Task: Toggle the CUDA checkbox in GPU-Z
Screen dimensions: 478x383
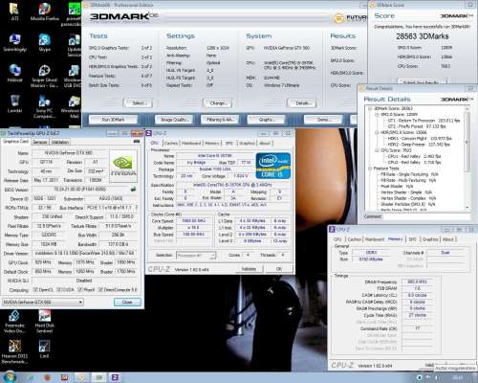Action: (58, 290)
